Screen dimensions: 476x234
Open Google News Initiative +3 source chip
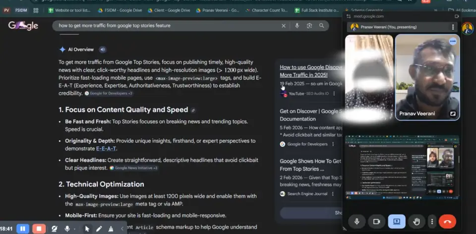point(133,168)
